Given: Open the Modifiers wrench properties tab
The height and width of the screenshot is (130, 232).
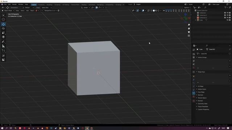Looking at the screenshot, I should point(194,80).
